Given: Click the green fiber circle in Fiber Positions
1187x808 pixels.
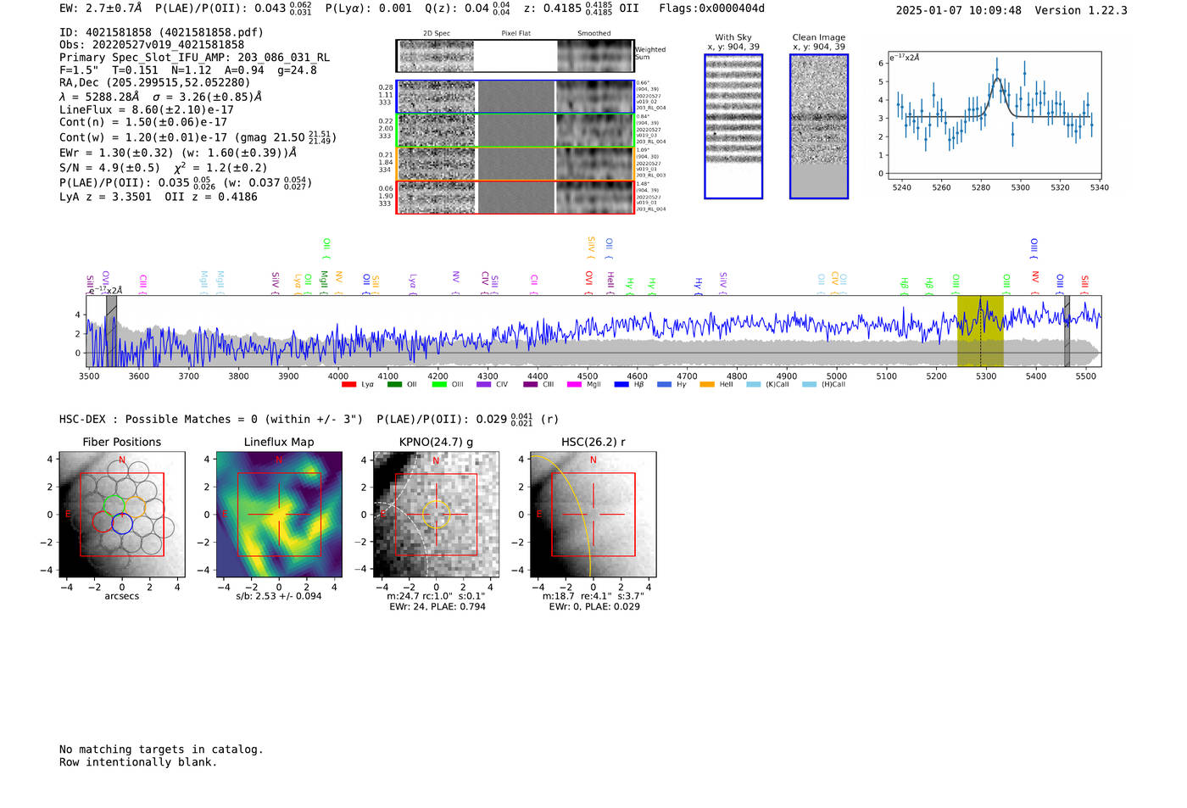Looking at the screenshot, I should [114, 505].
